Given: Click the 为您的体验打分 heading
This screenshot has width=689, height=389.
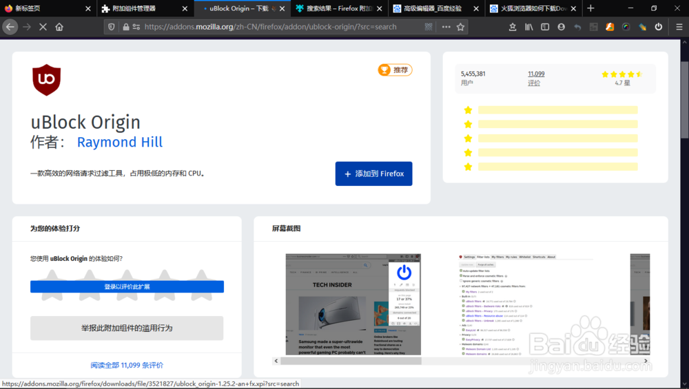Looking at the screenshot, I should [55, 229].
